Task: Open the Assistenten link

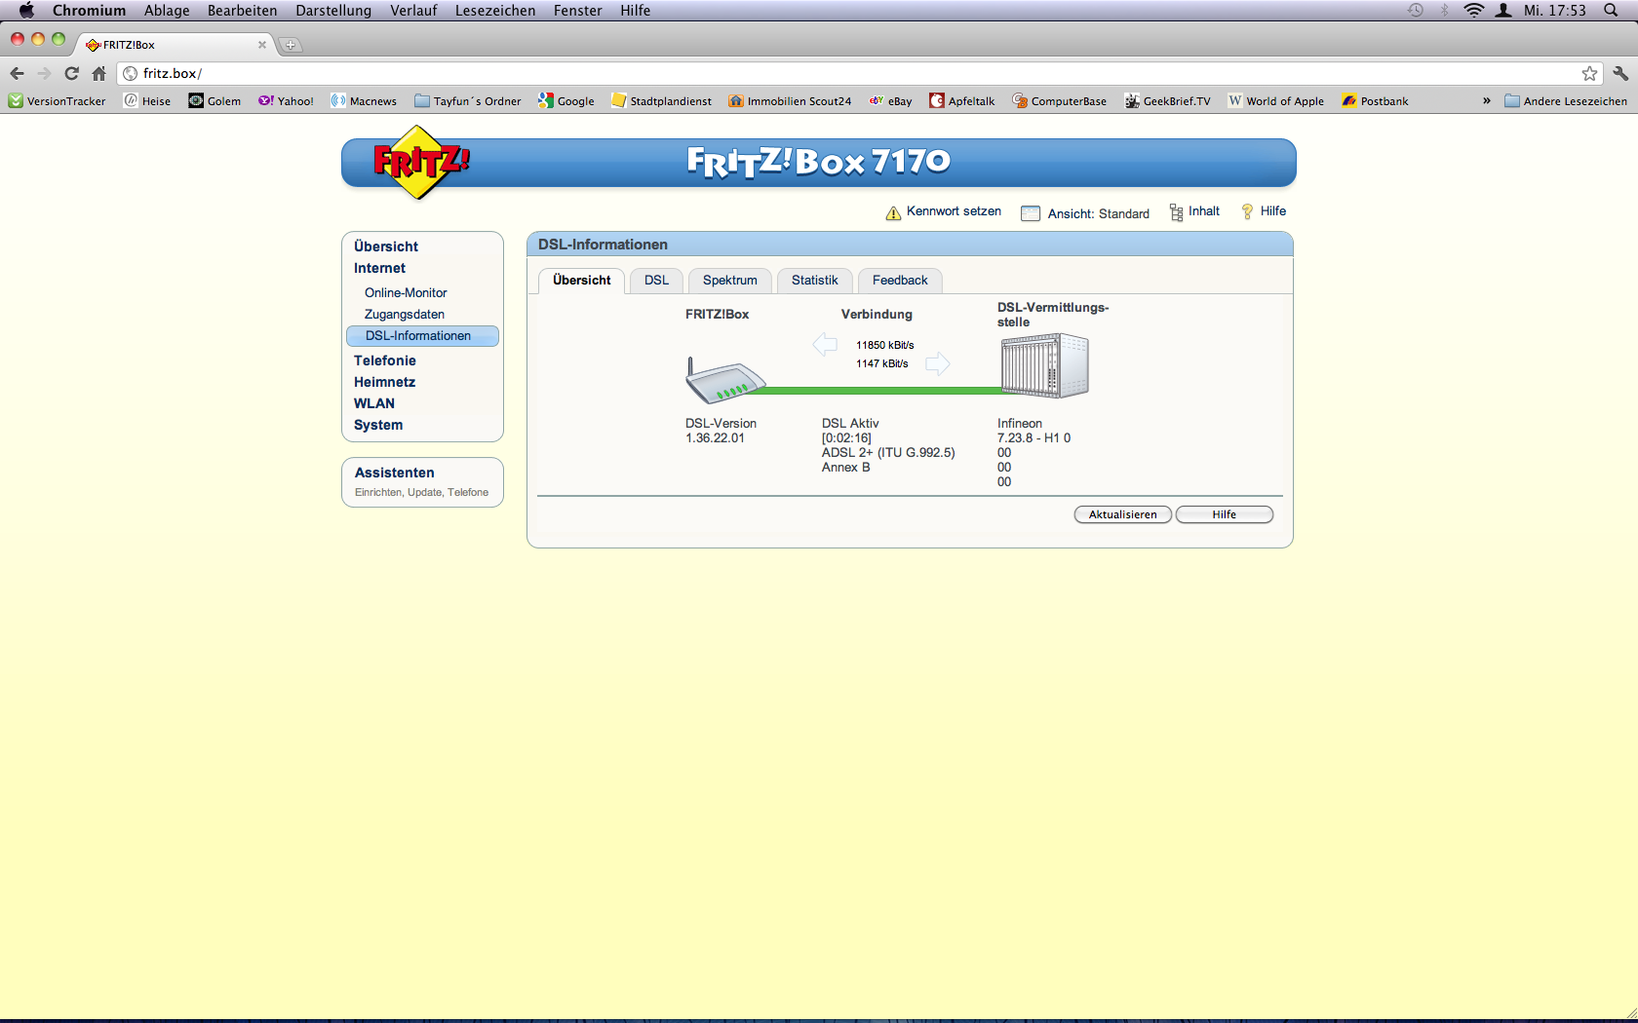Action: (394, 473)
